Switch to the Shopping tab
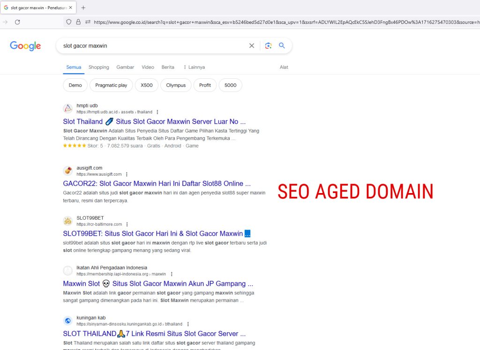Viewport: 480px width, 350px height. 98,67
